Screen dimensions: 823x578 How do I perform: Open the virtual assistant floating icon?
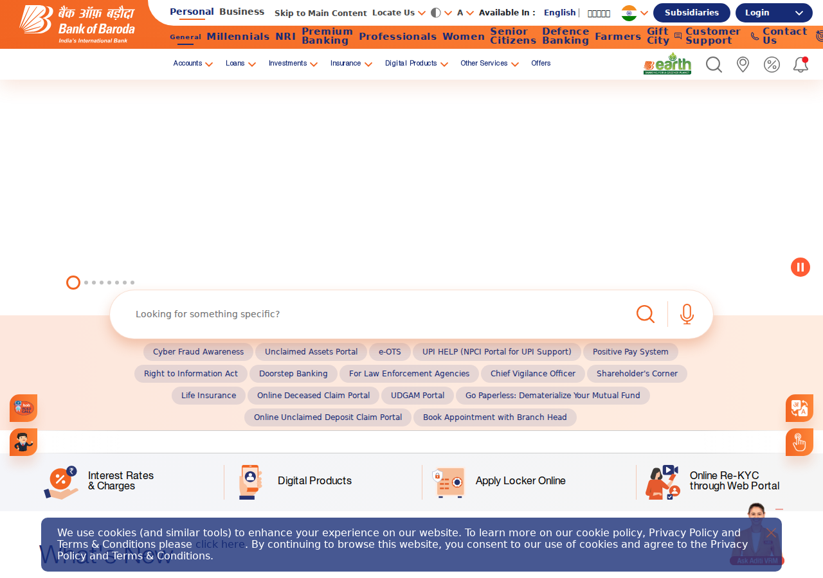[23, 442]
